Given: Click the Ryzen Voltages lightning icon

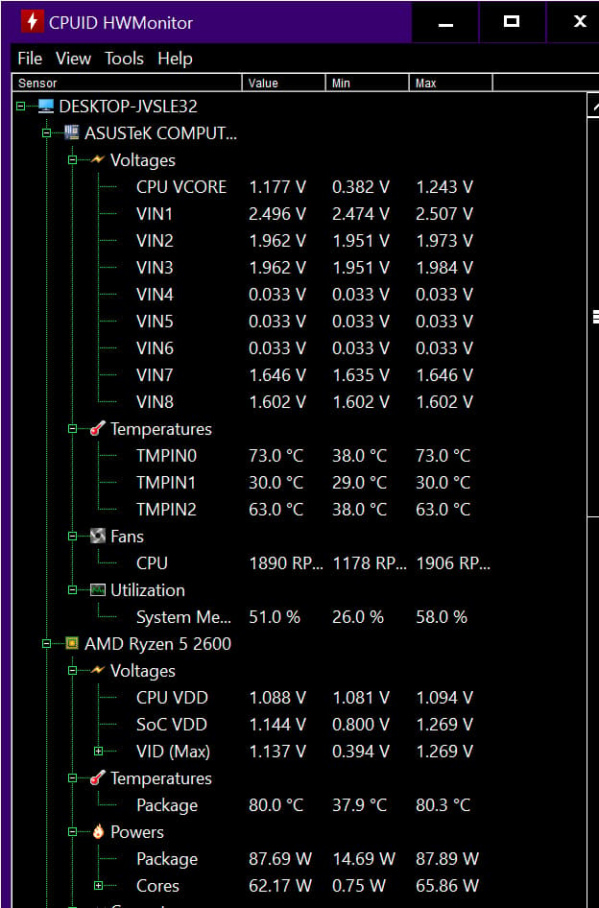Looking at the screenshot, I should point(97,670).
